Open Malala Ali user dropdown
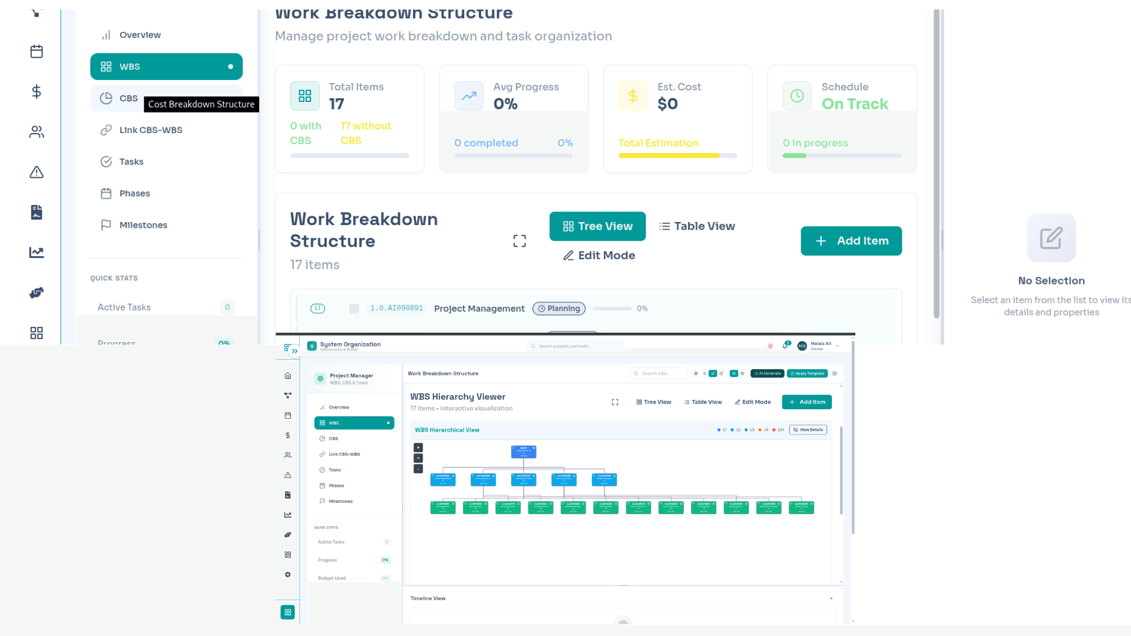 pos(820,346)
